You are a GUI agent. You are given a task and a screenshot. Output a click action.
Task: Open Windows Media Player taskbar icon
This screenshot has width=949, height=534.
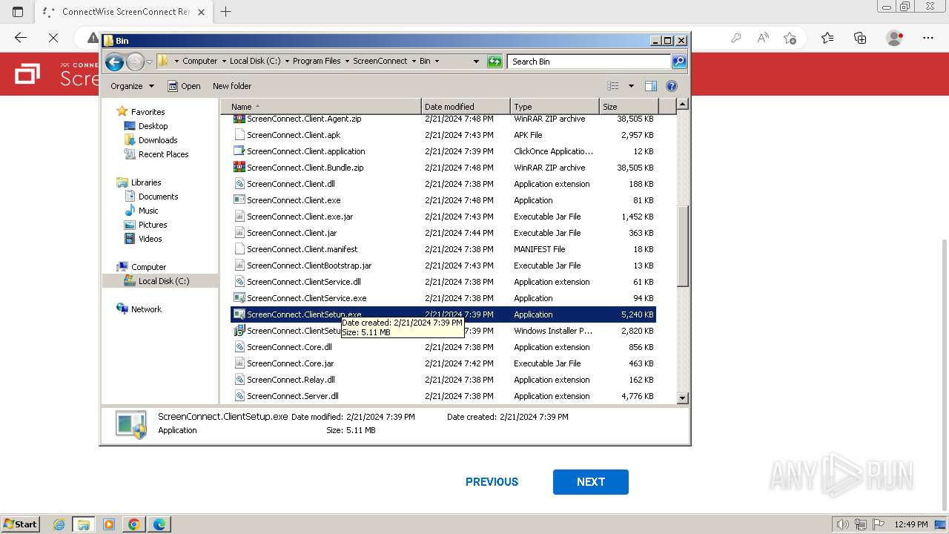[x=109, y=524]
